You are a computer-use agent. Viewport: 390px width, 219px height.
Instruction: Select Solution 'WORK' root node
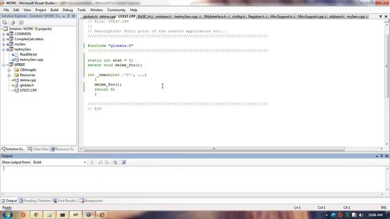pyautogui.click(x=30, y=29)
